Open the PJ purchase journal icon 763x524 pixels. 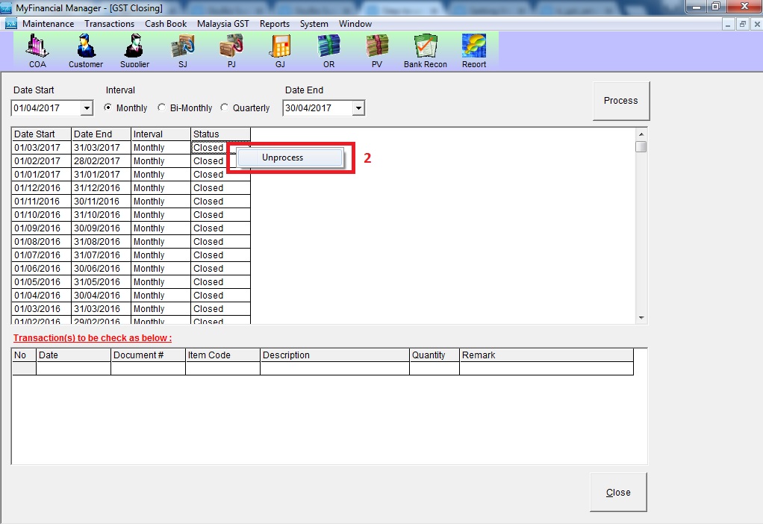[x=231, y=50]
